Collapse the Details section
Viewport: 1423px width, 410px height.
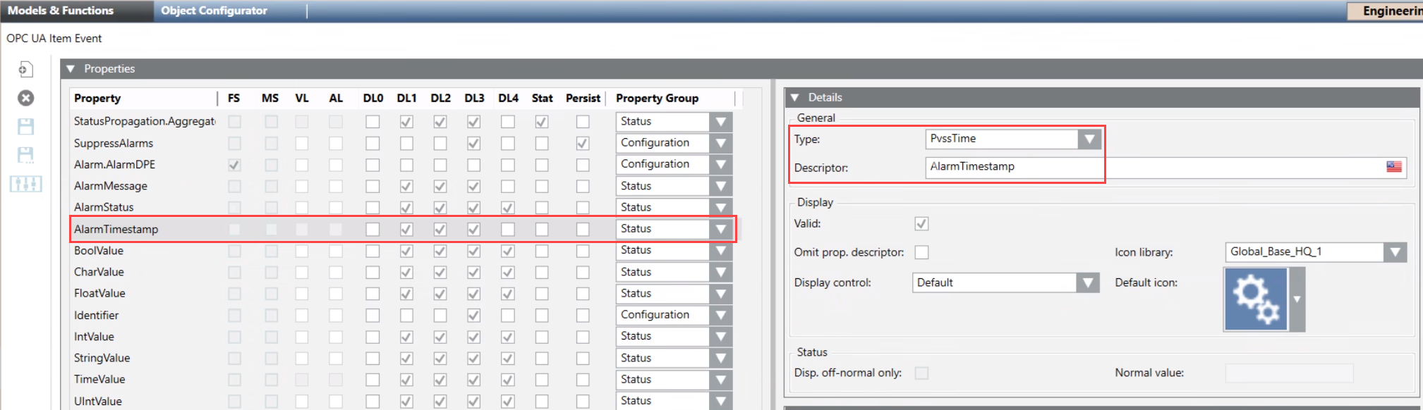click(x=795, y=98)
